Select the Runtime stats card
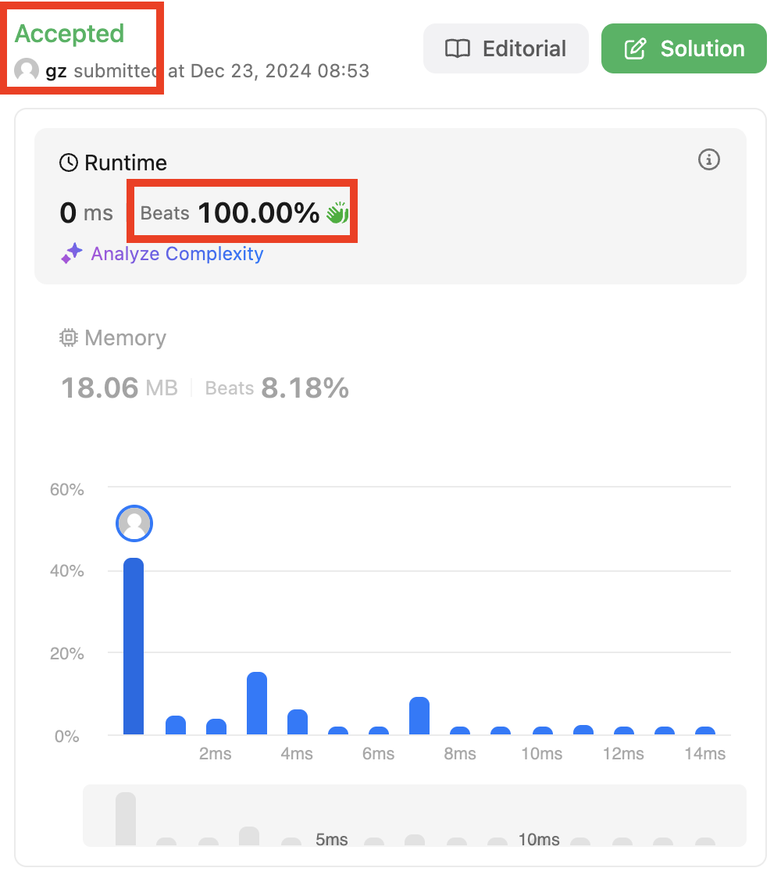This screenshot has height=875, width=781. 390,206
